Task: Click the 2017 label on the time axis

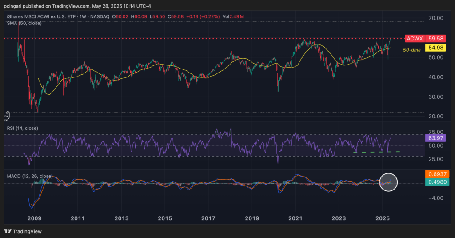Action: point(208,218)
